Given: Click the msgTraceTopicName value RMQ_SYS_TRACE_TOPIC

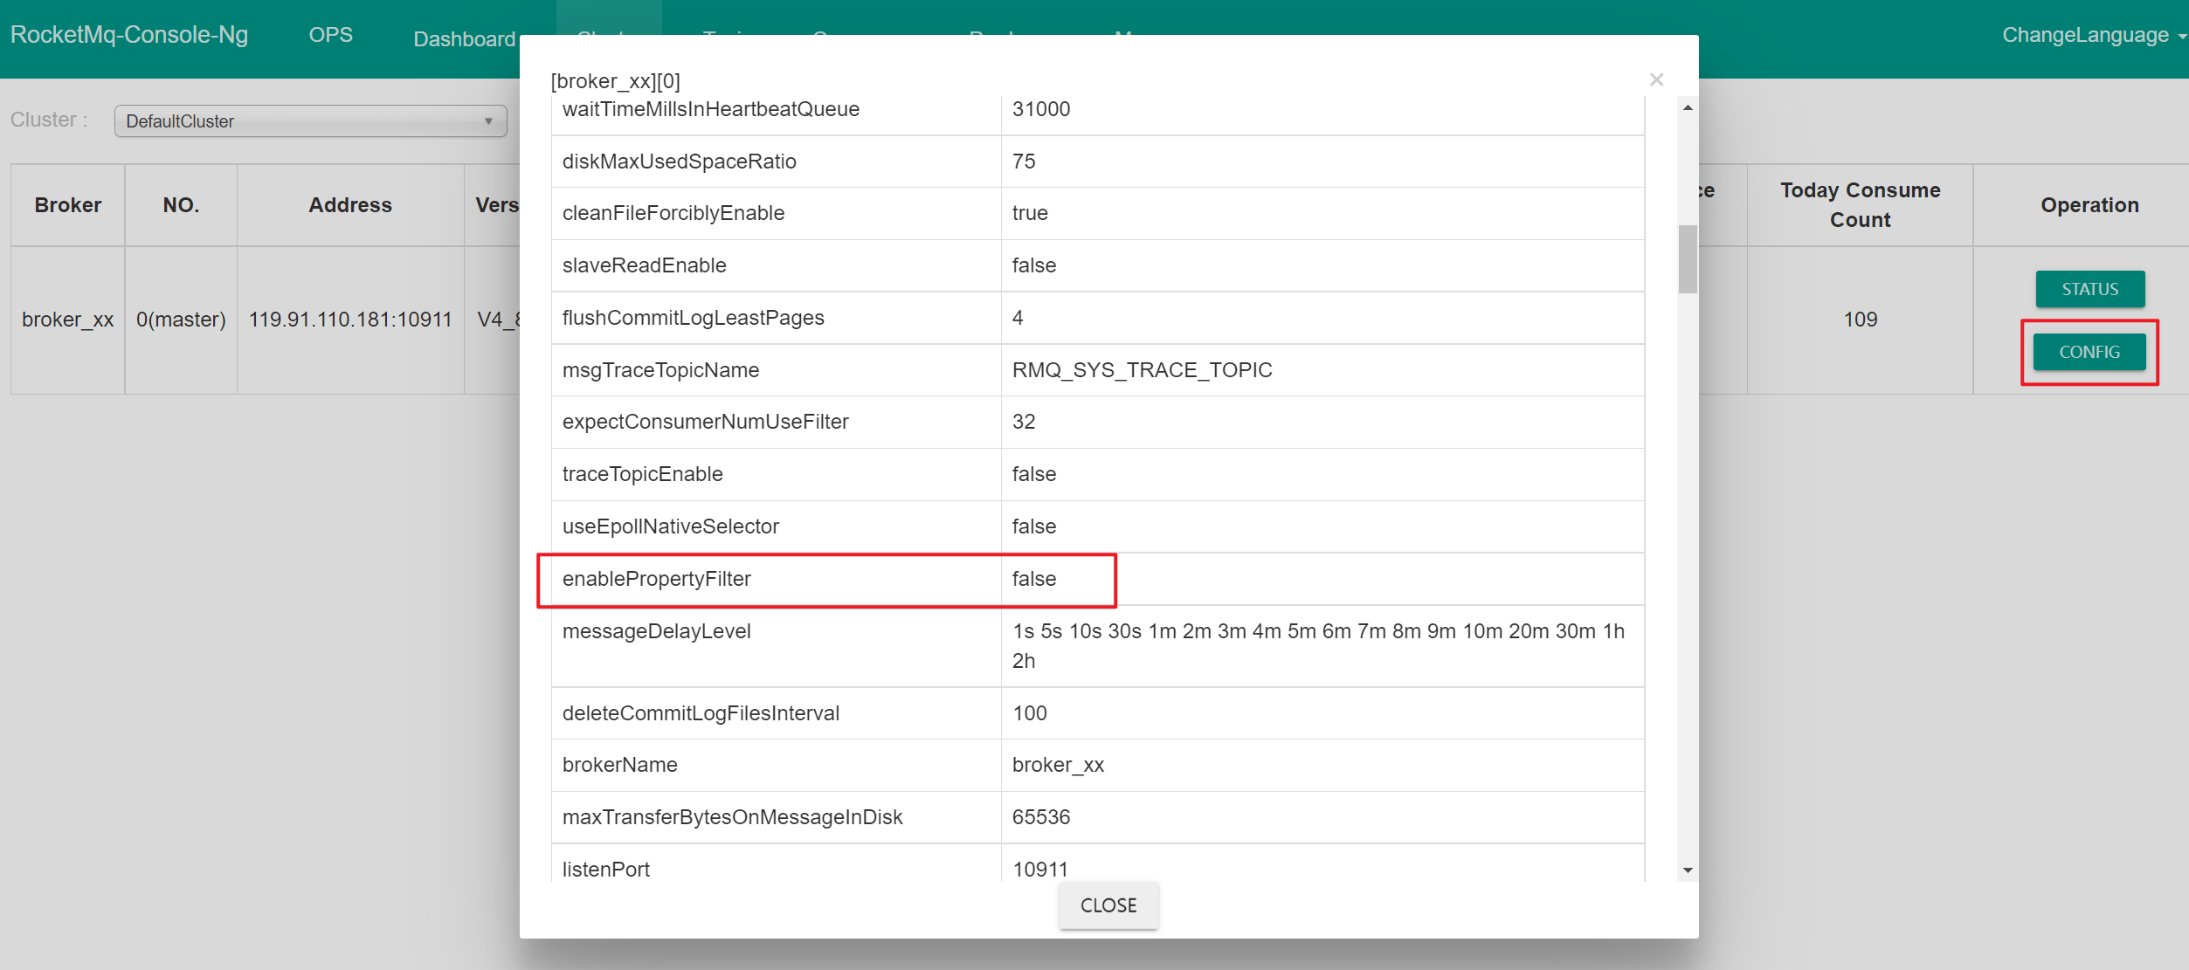Looking at the screenshot, I should pos(1141,370).
